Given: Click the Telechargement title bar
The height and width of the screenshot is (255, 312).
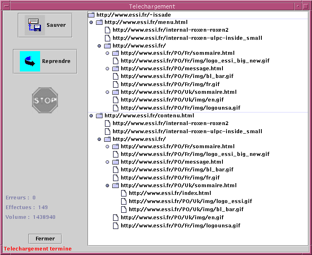Looking at the screenshot, I should click(152, 6).
